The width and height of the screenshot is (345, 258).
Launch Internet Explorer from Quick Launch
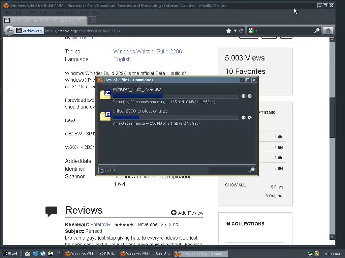point(35,254)
